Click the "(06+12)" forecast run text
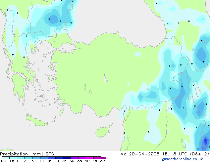Image resolution: width=210 pixels, height=162 pixels. click(199, 154)
